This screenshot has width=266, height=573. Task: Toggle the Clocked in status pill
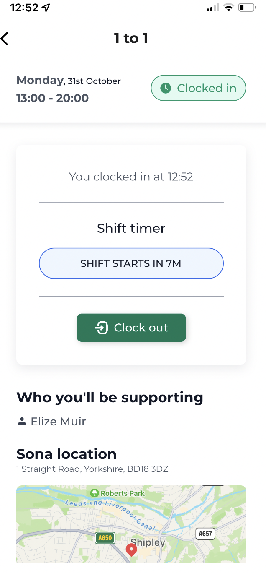pos(198,88)
